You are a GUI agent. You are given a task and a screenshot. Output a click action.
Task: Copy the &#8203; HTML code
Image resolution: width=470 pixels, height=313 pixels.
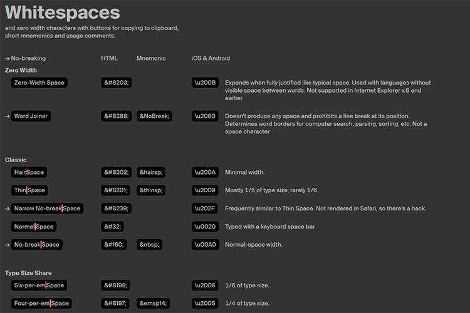[x=117, y=83]
